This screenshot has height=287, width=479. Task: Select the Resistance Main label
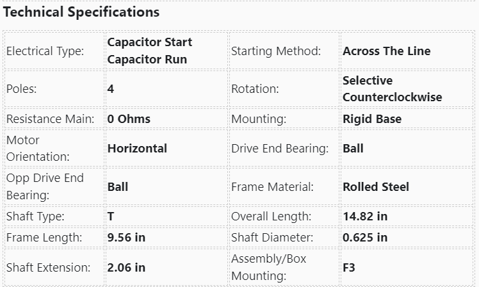[x=51, y=119]
